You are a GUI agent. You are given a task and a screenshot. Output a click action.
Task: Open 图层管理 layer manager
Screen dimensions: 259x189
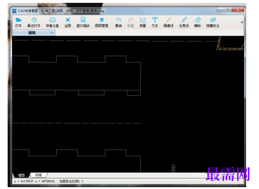pyautogui.click(x=102, y=22)
